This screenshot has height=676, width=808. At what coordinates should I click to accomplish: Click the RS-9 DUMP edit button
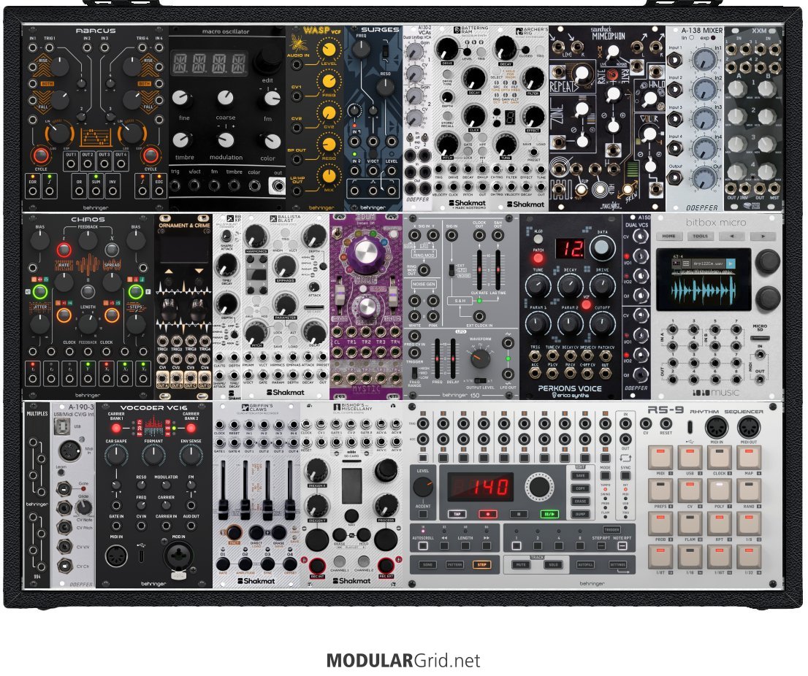pyautogui.click(x=580, y=514)
